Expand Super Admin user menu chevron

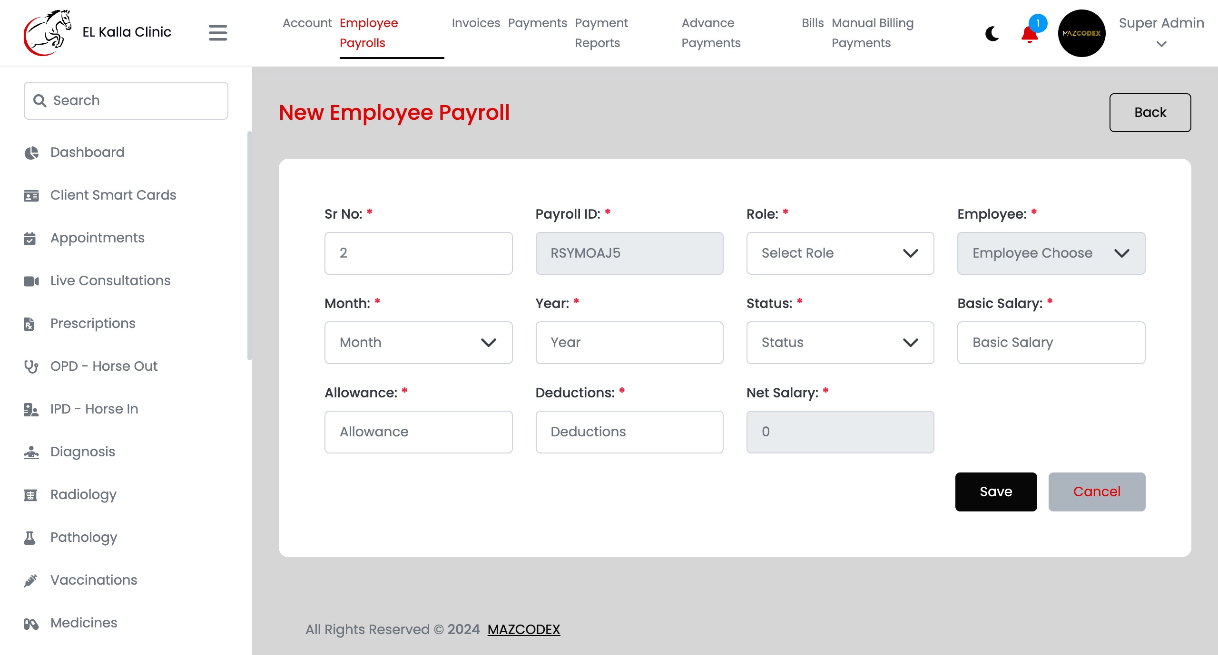tap(1161, 44)
